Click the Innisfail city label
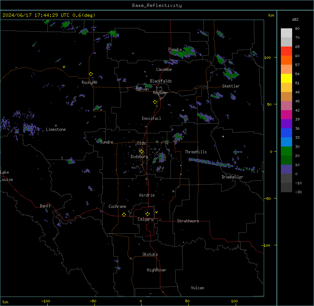 point(151,118)
